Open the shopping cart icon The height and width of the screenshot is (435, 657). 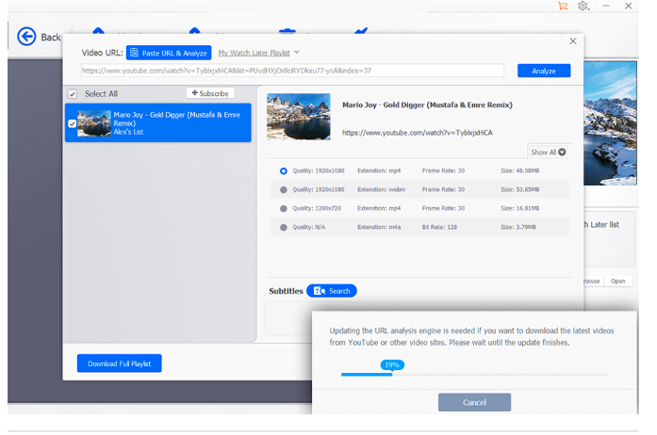click(563, 6)
